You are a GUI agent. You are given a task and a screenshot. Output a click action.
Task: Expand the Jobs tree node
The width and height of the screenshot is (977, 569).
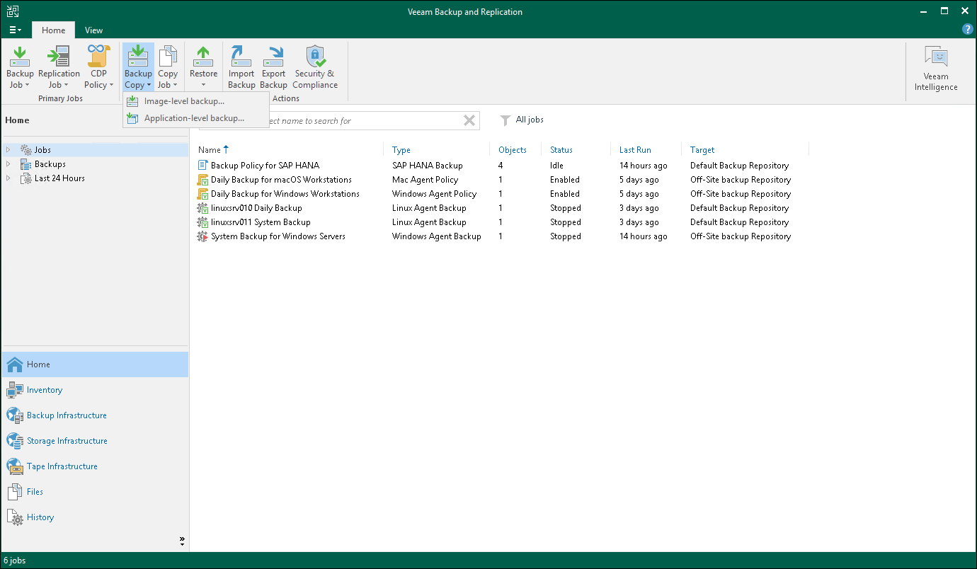(8, 150)
